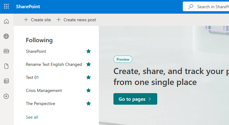The width and height of the screenshot is (229, 125).
Task: Open the app launcher waffle icon
Action: pyautogui.click(x=6, y=6)
